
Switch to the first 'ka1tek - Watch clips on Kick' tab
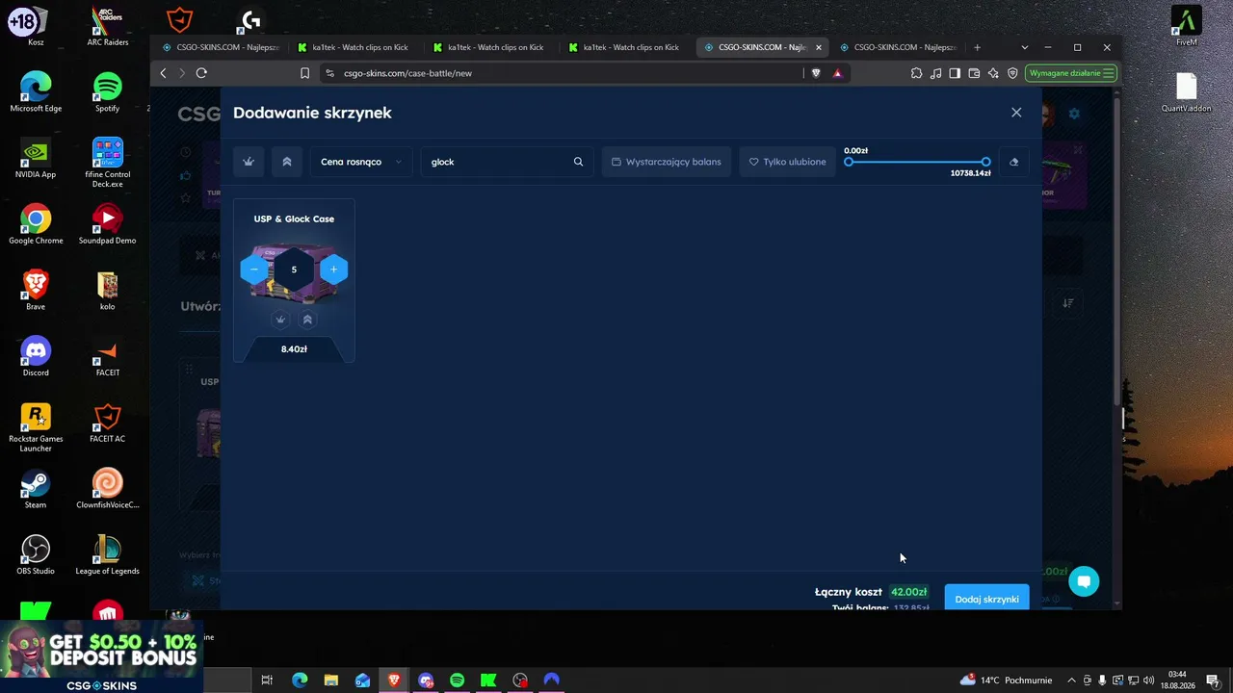354,47
